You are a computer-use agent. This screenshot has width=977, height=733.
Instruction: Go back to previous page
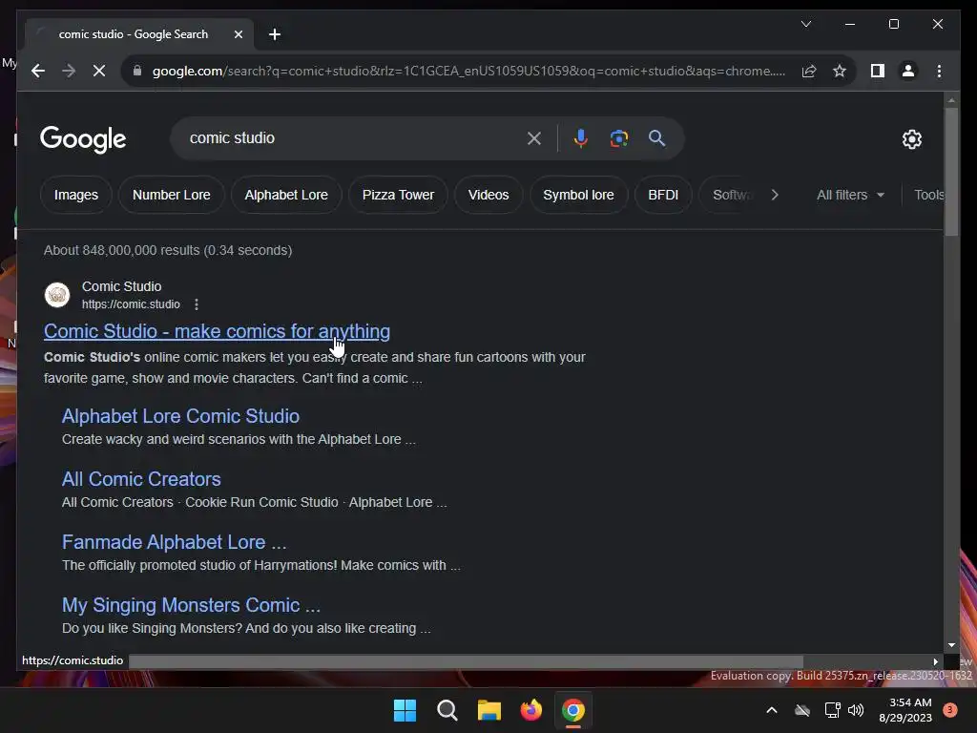(x=38, y=71)
